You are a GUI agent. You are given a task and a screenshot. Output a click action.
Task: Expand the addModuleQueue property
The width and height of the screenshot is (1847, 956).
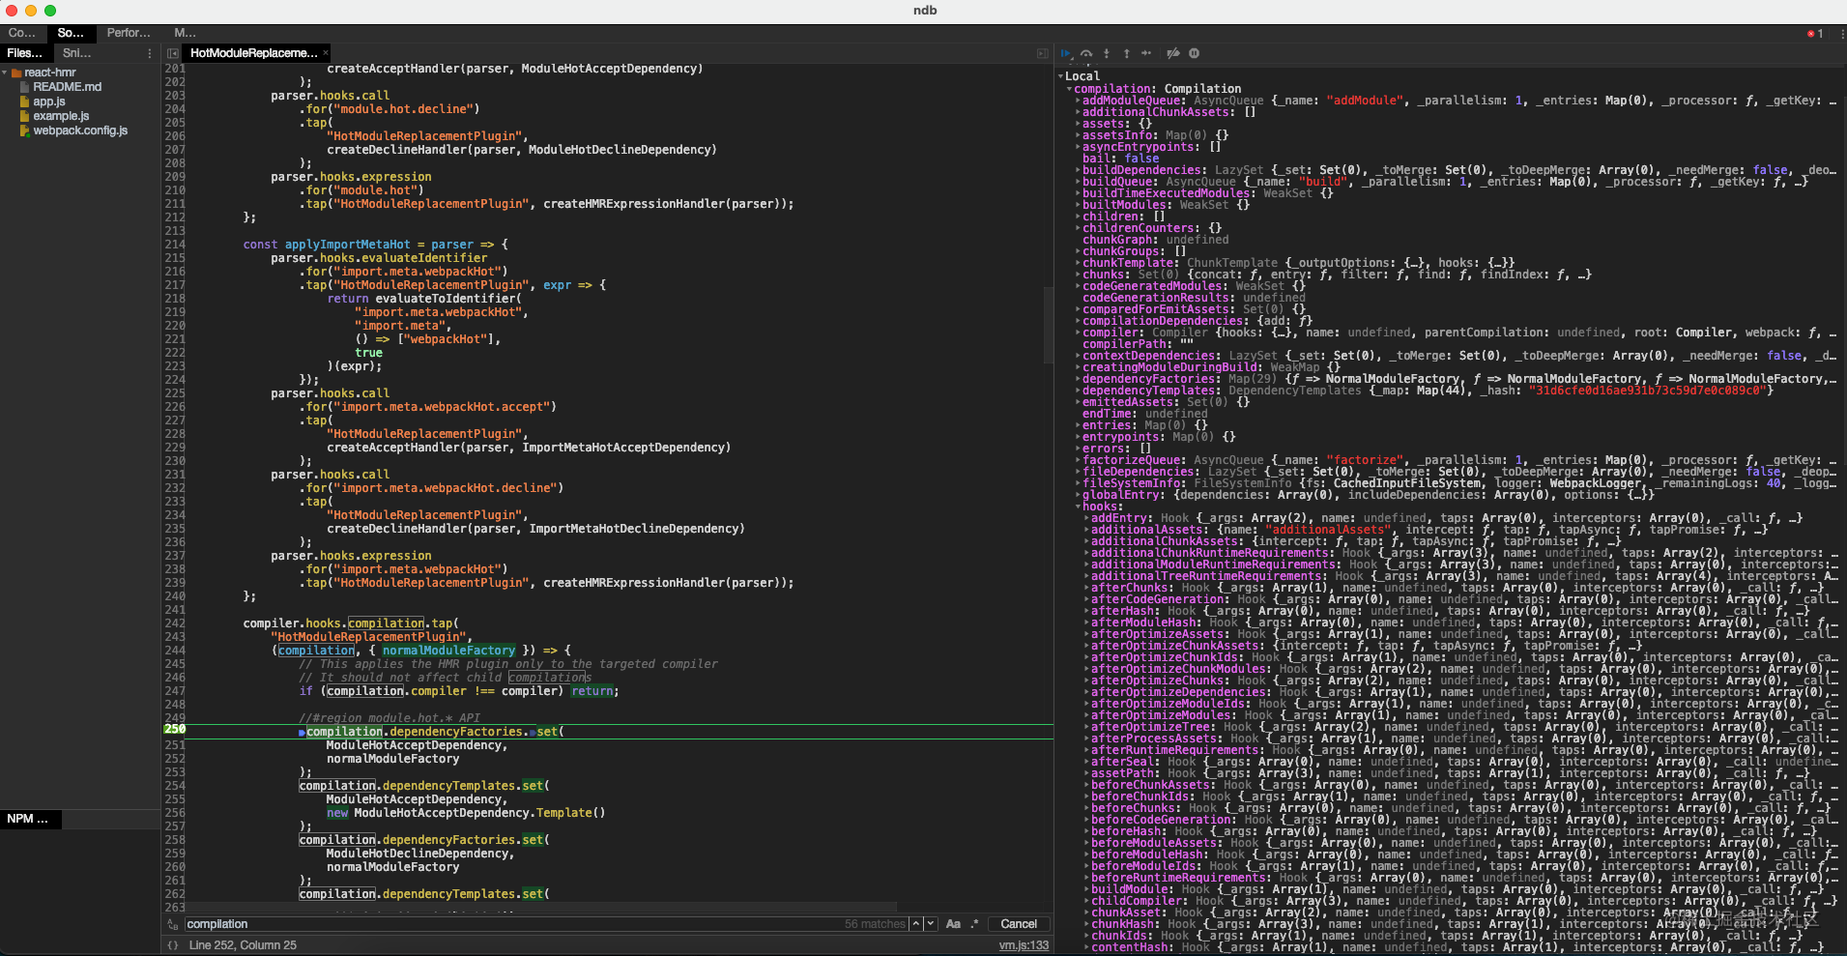click(x=1079, y=101)
